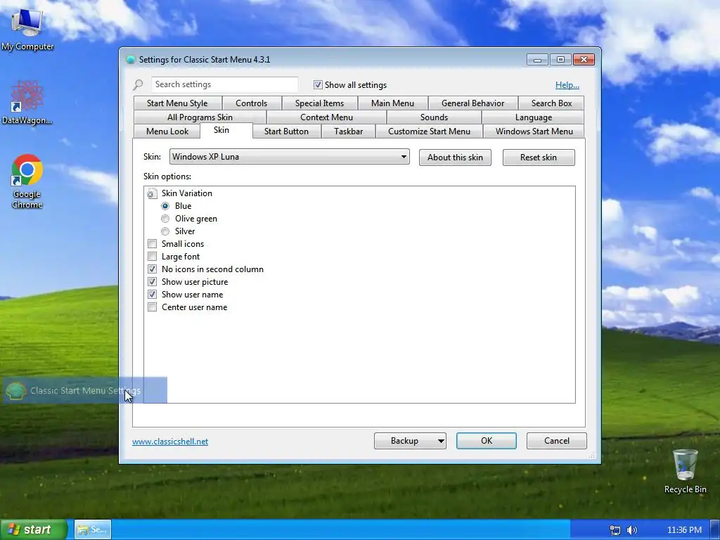Enable Small icons option
The width and height of the screenshot is (720, 540).
152,244
